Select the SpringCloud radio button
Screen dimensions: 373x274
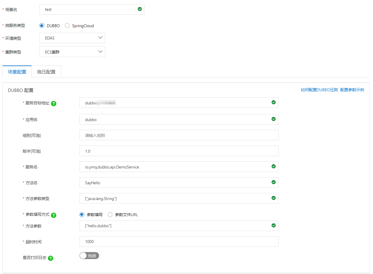[x=67, y=26]
